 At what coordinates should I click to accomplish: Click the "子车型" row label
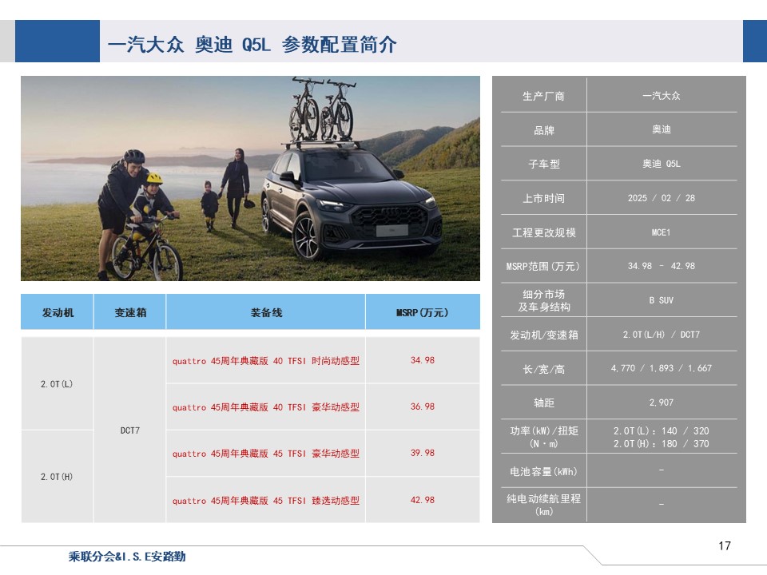point(543,165)
